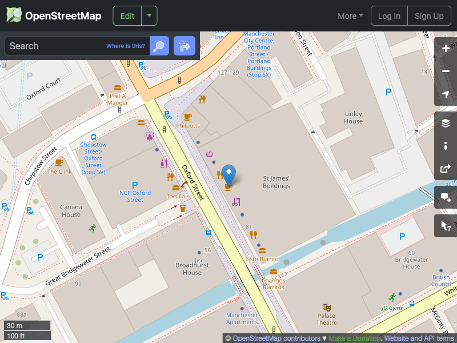Open the map key panel

tap(446, 146)
